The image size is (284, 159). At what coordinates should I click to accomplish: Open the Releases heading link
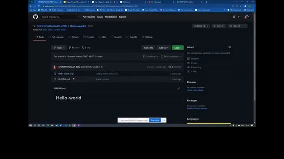[192, 82]
